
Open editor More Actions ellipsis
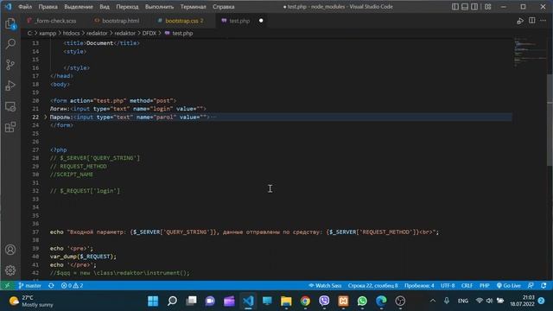pos(543,21)
